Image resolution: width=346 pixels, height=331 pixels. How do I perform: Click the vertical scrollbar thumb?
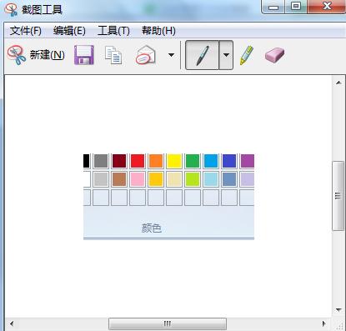[338, 196]
